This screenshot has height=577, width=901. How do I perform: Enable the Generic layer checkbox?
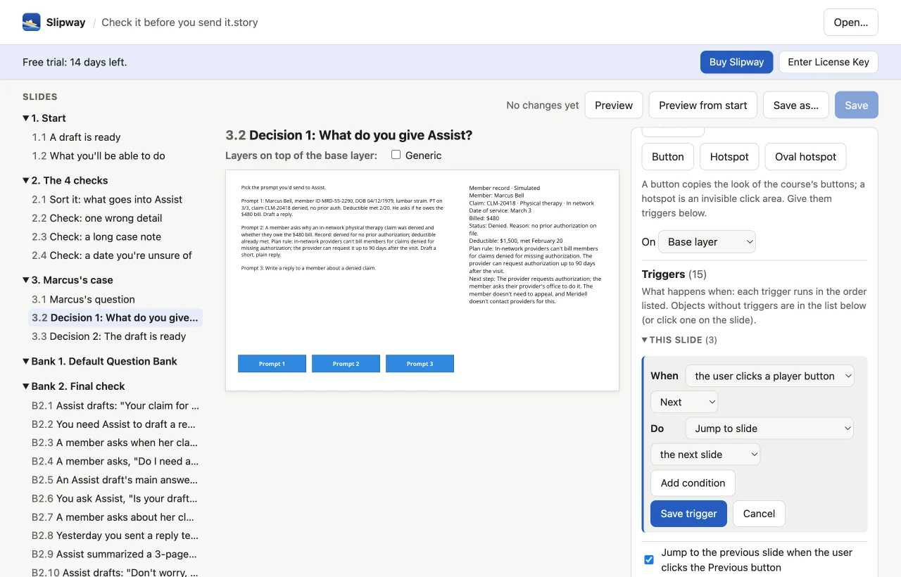396,154
